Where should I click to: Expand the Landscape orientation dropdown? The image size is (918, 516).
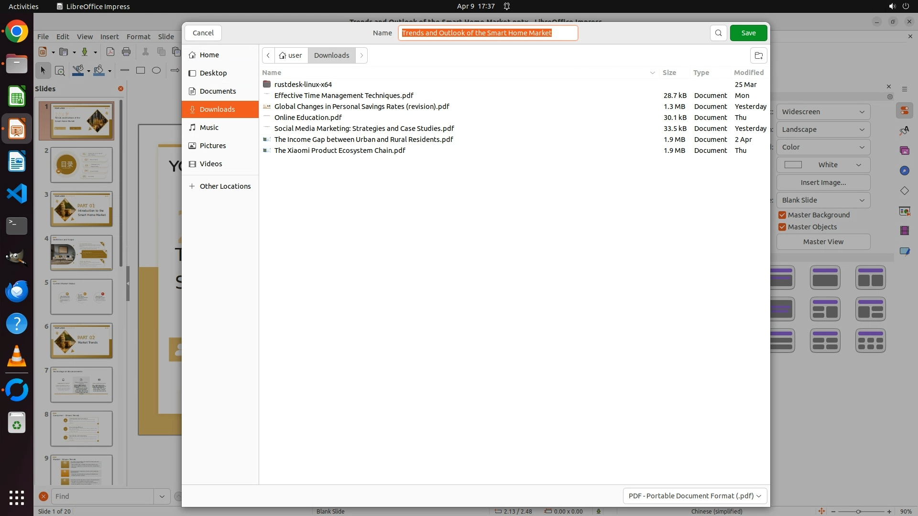823,129
